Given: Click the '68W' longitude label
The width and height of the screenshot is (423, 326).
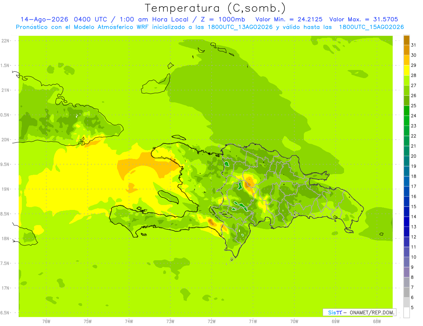Looking at the screenshot, I should (x=376, y=321).
